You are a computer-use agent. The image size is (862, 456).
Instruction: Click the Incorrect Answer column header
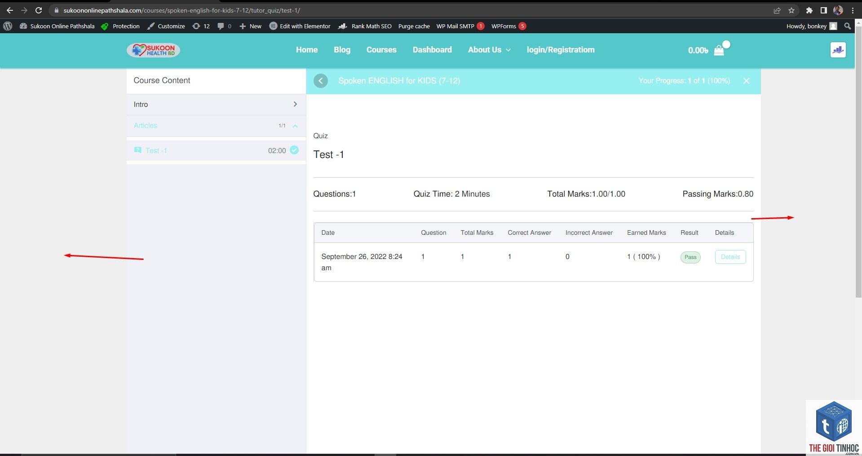tap(589, 232)
